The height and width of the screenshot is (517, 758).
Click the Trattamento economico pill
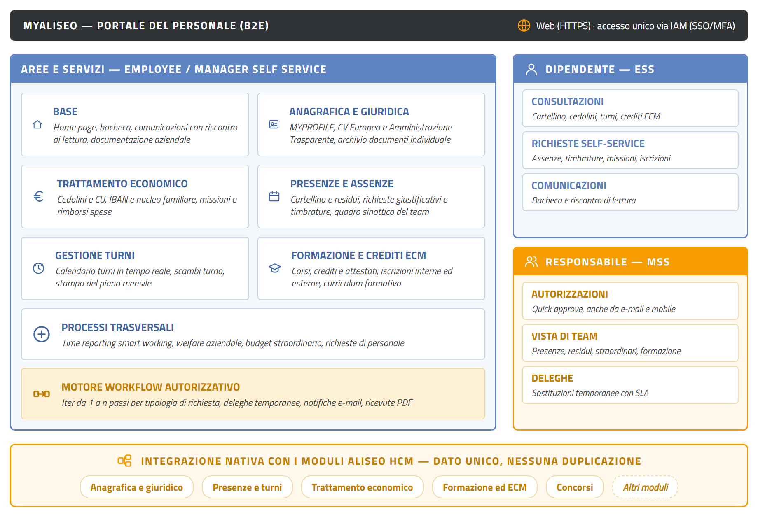(362, 487)
